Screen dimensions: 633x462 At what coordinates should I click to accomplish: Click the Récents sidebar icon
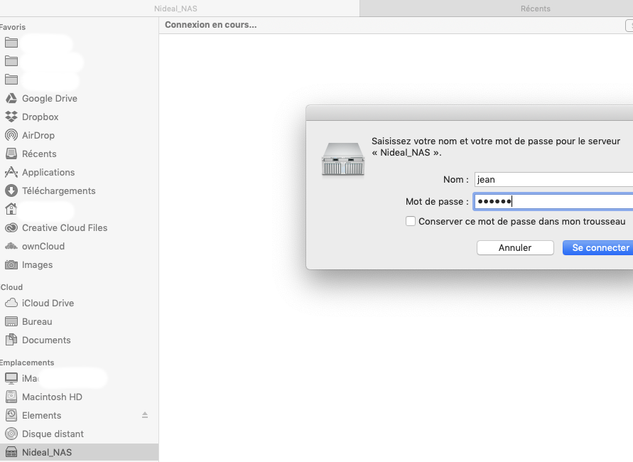click(11, 154)
